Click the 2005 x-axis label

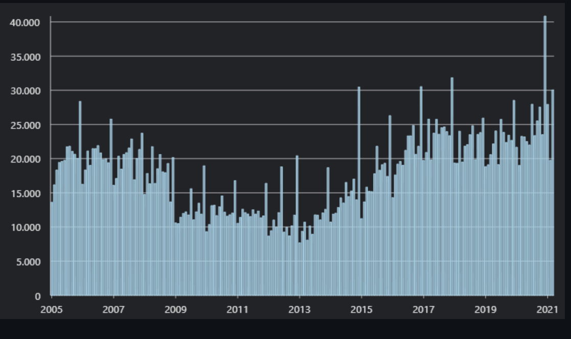(x=51, y=309)
